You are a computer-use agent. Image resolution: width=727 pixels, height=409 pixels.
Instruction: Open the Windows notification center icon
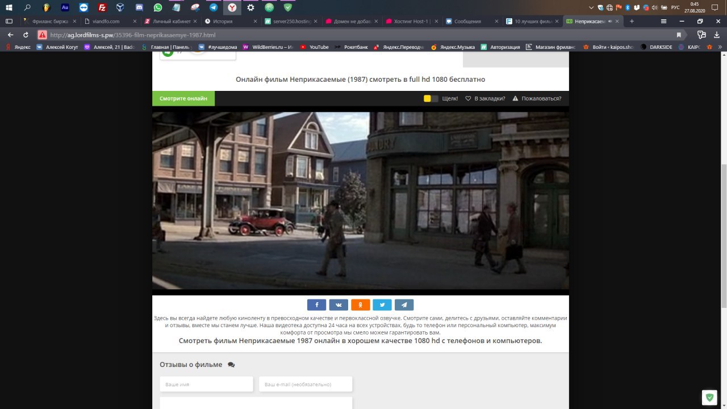pyautogui.click(x=715, y=7)
